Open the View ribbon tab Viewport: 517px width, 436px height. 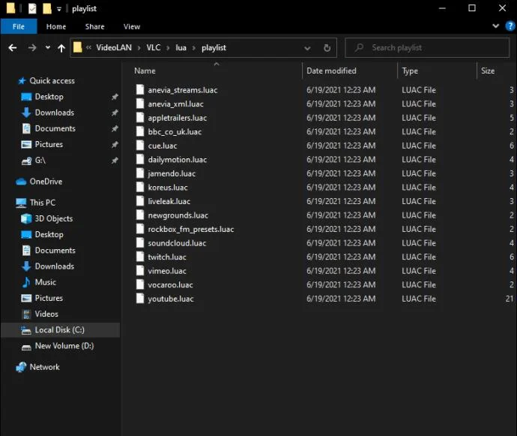tap(132, 27)
